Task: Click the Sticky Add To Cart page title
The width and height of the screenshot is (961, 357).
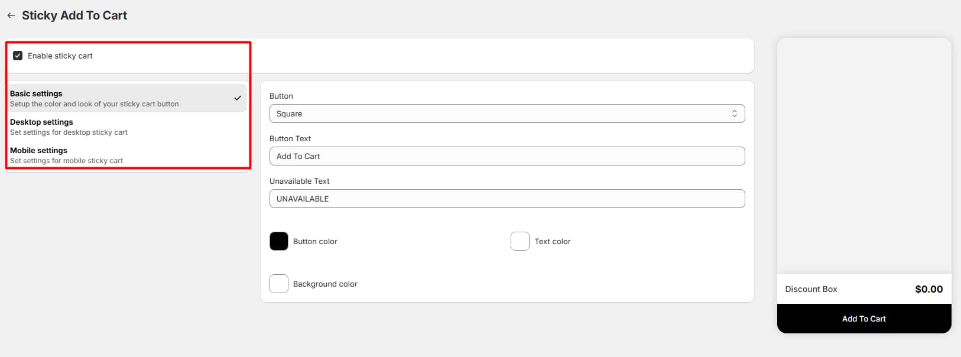Action: 74,15
